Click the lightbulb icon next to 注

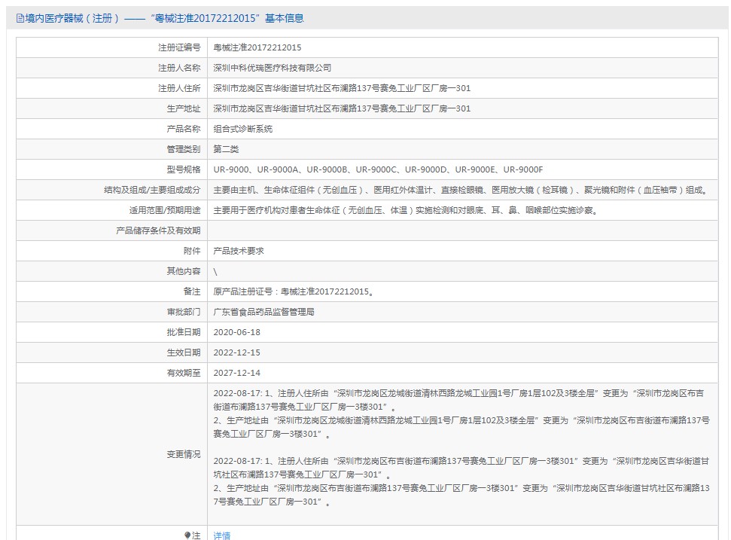pyautogui.click(x=187, y=535)
